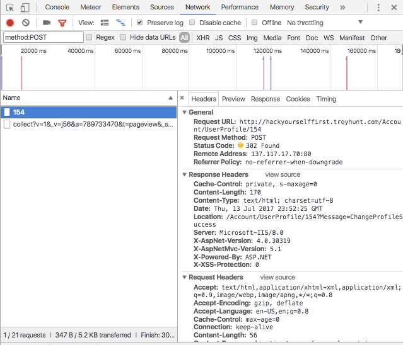The width and height of the screenshot is (403, 345).
Task: Click the timeline marker near 120000 ms
Action: tap(264, 72)
